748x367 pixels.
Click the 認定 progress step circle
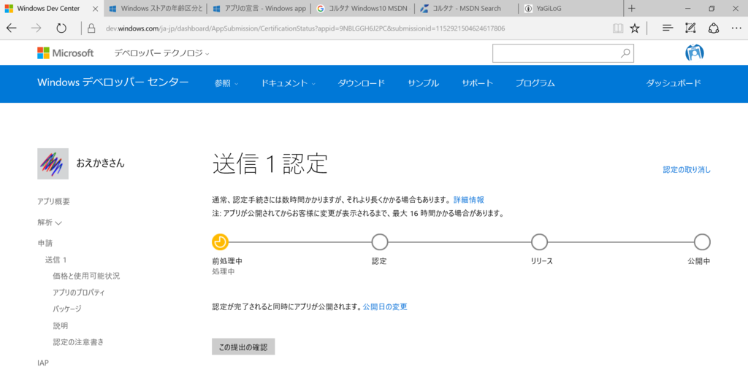click(380, 242)
